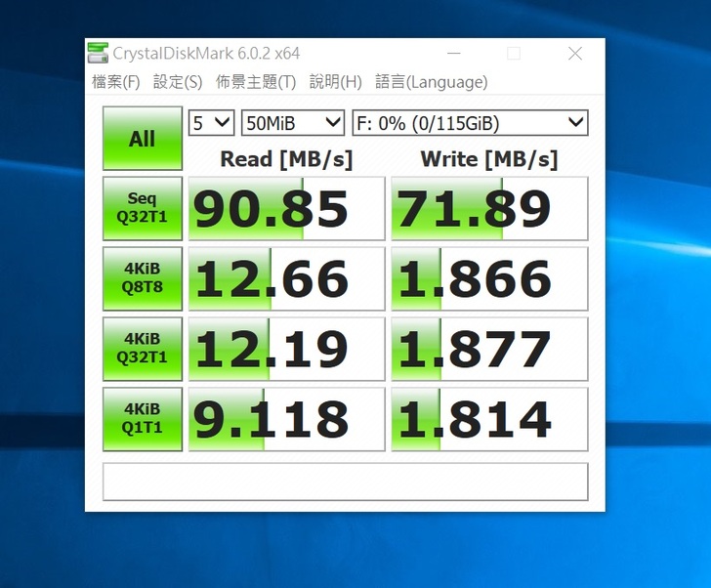
Task: Start the 4KiB Q1T1 test
Action: [143, 419]
